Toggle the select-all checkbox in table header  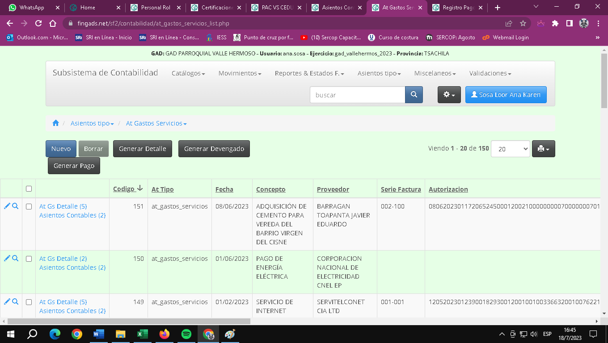29,189
